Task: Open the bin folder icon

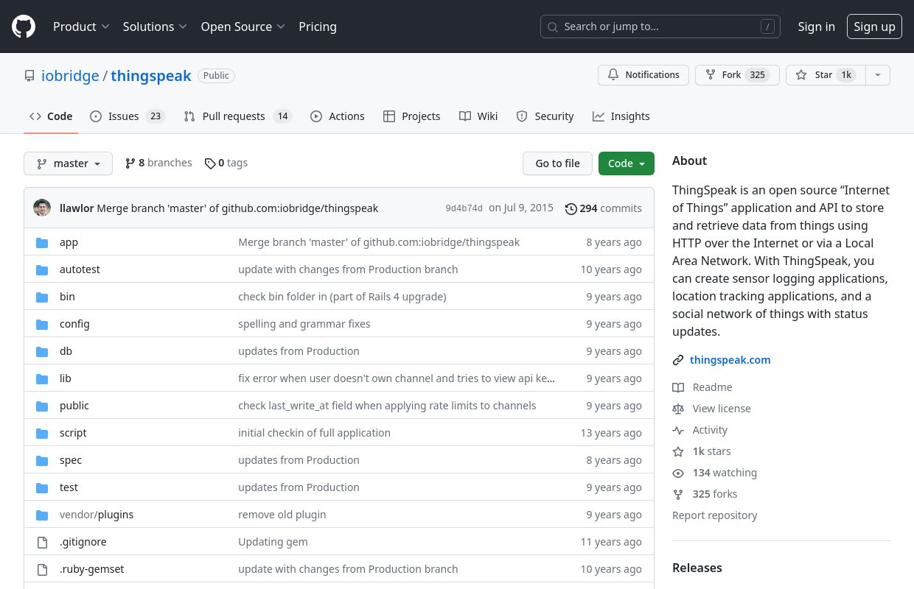Action: point(42,297)
